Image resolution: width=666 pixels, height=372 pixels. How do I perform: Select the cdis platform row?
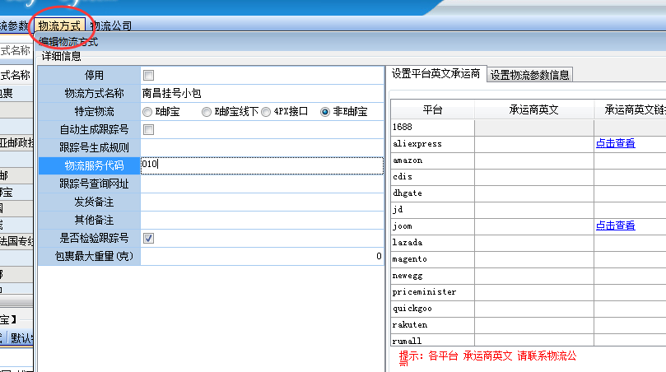pyautogui.click(x=432, y=177)
